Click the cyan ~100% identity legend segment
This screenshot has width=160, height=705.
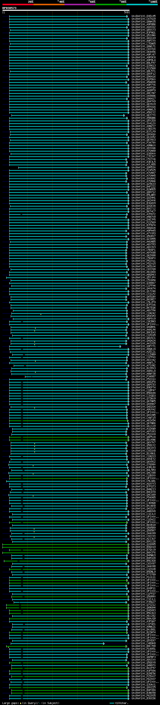142,5
